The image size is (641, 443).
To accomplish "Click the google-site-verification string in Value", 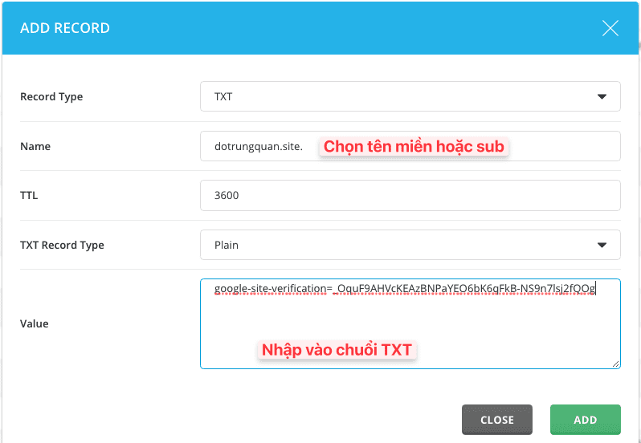I will click(x=404, y=289).
